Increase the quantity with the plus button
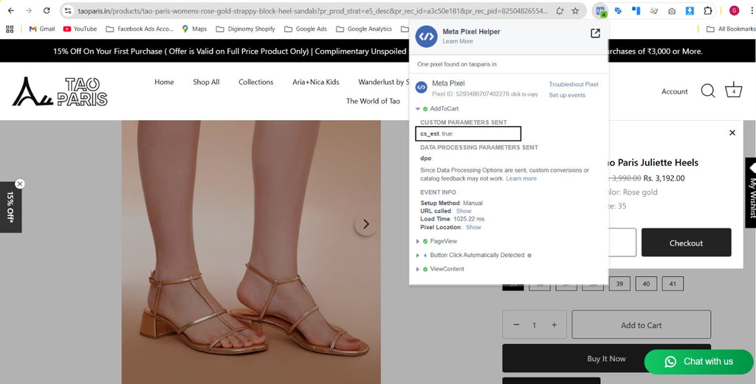The width and height of the screenshot is (756, 384). coord(554,325)
